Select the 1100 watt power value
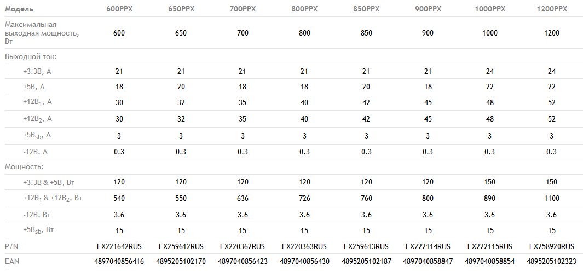The height and width of the screenshot is (271, 583). point(552,198)
